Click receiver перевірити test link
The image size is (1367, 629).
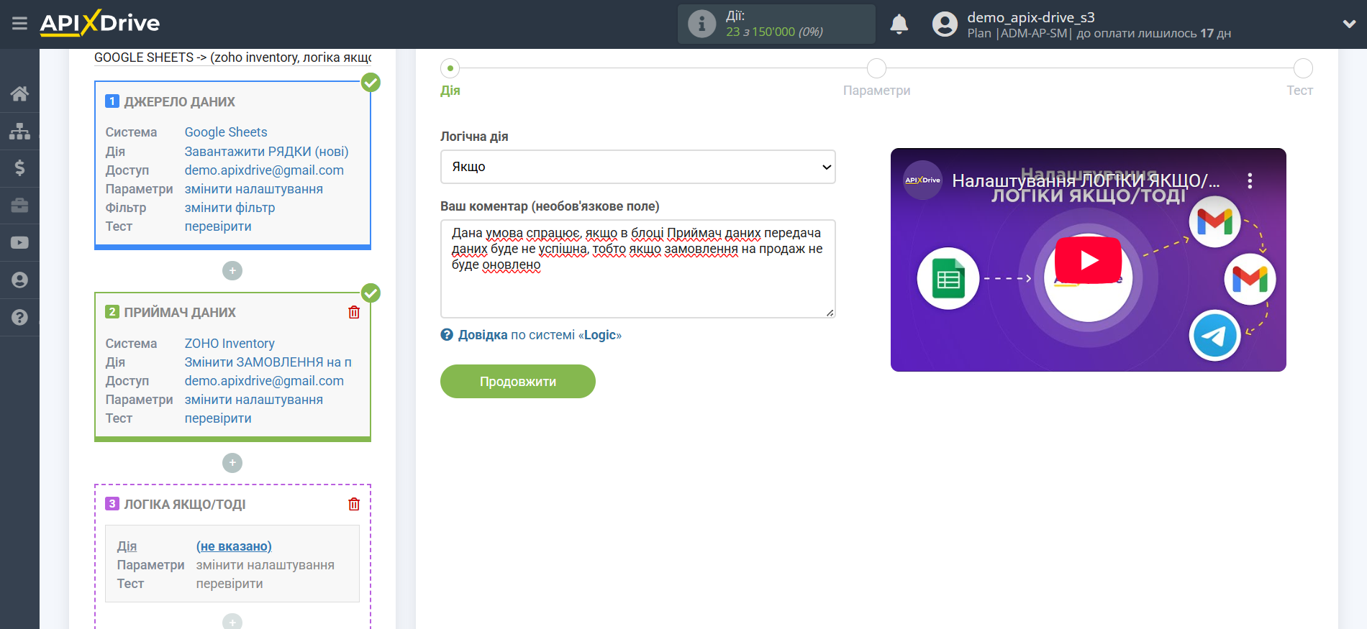[218, 418]
